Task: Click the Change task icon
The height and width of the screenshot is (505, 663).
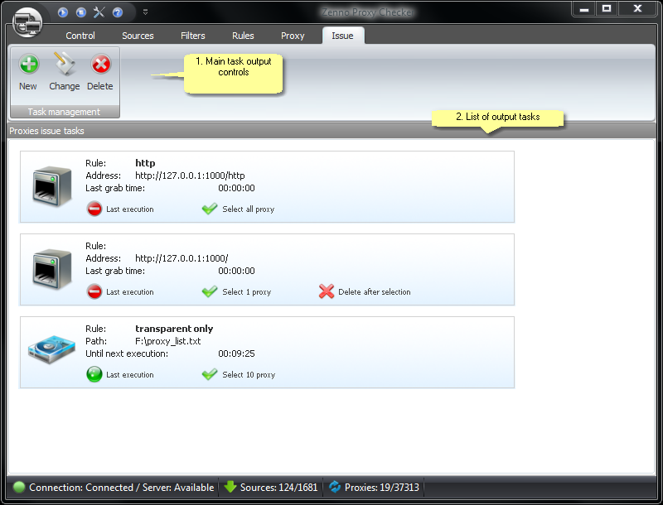Action: point(64,72)
